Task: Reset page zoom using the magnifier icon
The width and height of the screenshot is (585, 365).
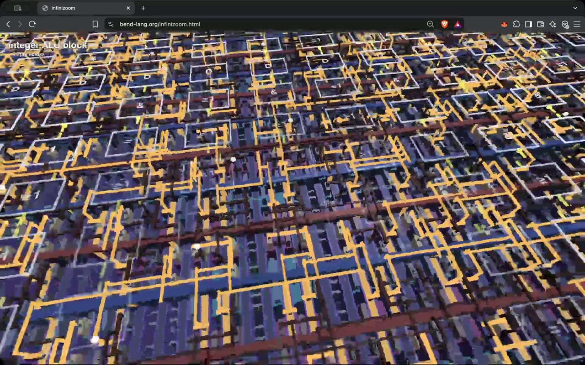Action: click(x=430, y=24)
